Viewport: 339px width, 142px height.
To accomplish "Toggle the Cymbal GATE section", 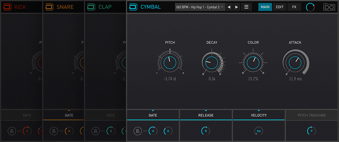I will 153,115.
